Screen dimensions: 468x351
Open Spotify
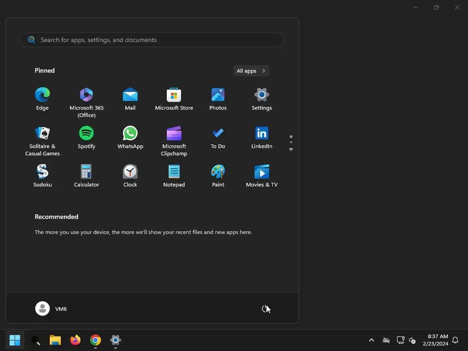click(x=86, y=137)
